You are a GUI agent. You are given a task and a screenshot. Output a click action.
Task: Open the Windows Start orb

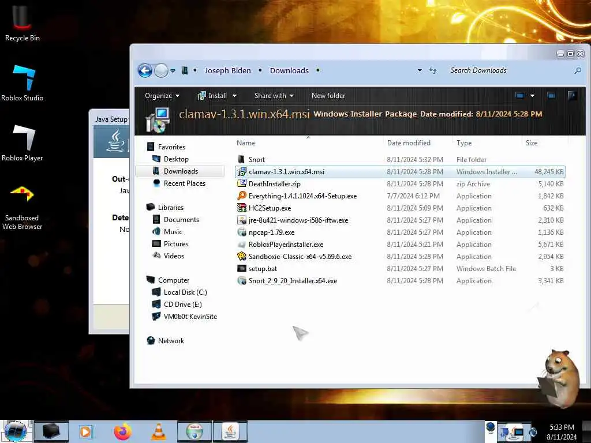[16, 431]
